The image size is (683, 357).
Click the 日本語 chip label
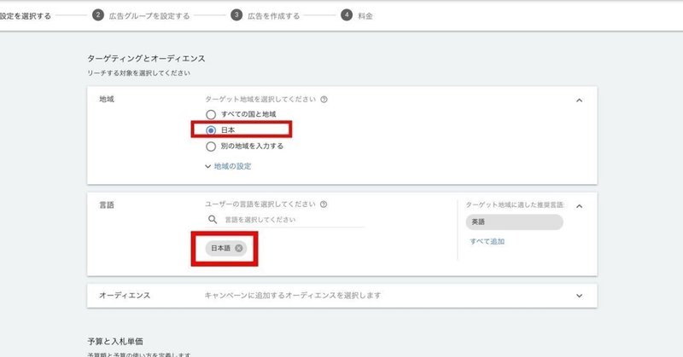click(x=220, y=248)
